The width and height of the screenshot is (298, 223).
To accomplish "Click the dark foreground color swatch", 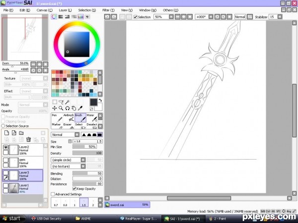I will click(x=93, y=102).
